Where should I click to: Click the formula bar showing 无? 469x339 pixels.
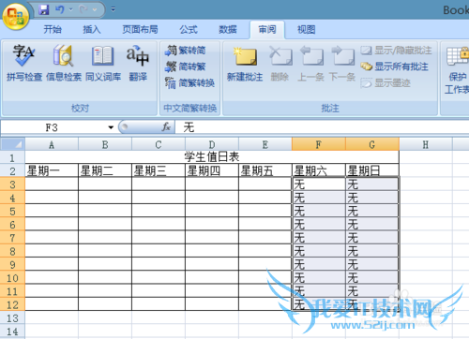[322, 127]
